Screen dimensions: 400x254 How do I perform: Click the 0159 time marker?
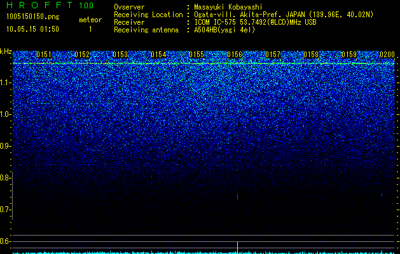[x=349, y=55]
